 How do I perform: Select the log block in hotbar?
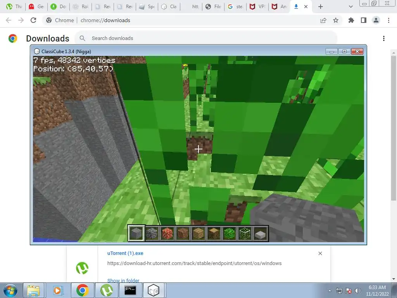[x=214, y=233]
